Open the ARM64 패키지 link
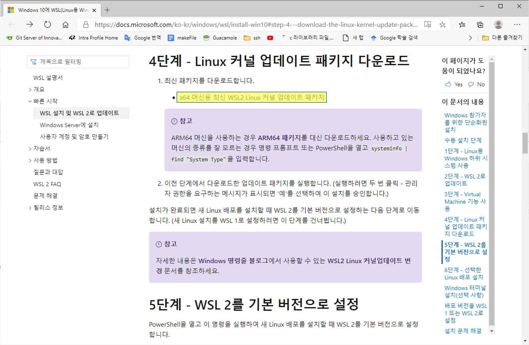The width and height of the screenshot is (529, 345). coord(279,138)
